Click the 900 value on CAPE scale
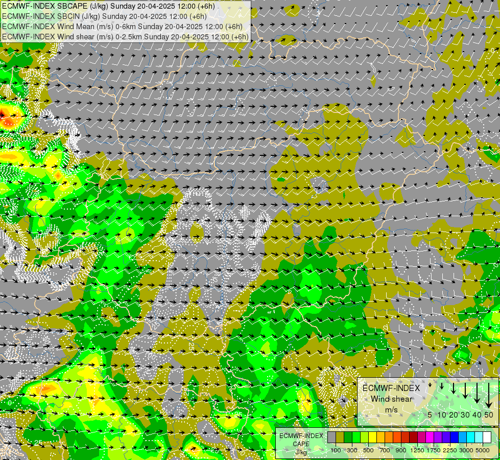This screenshot has height=460, width=500. (401, 450)
